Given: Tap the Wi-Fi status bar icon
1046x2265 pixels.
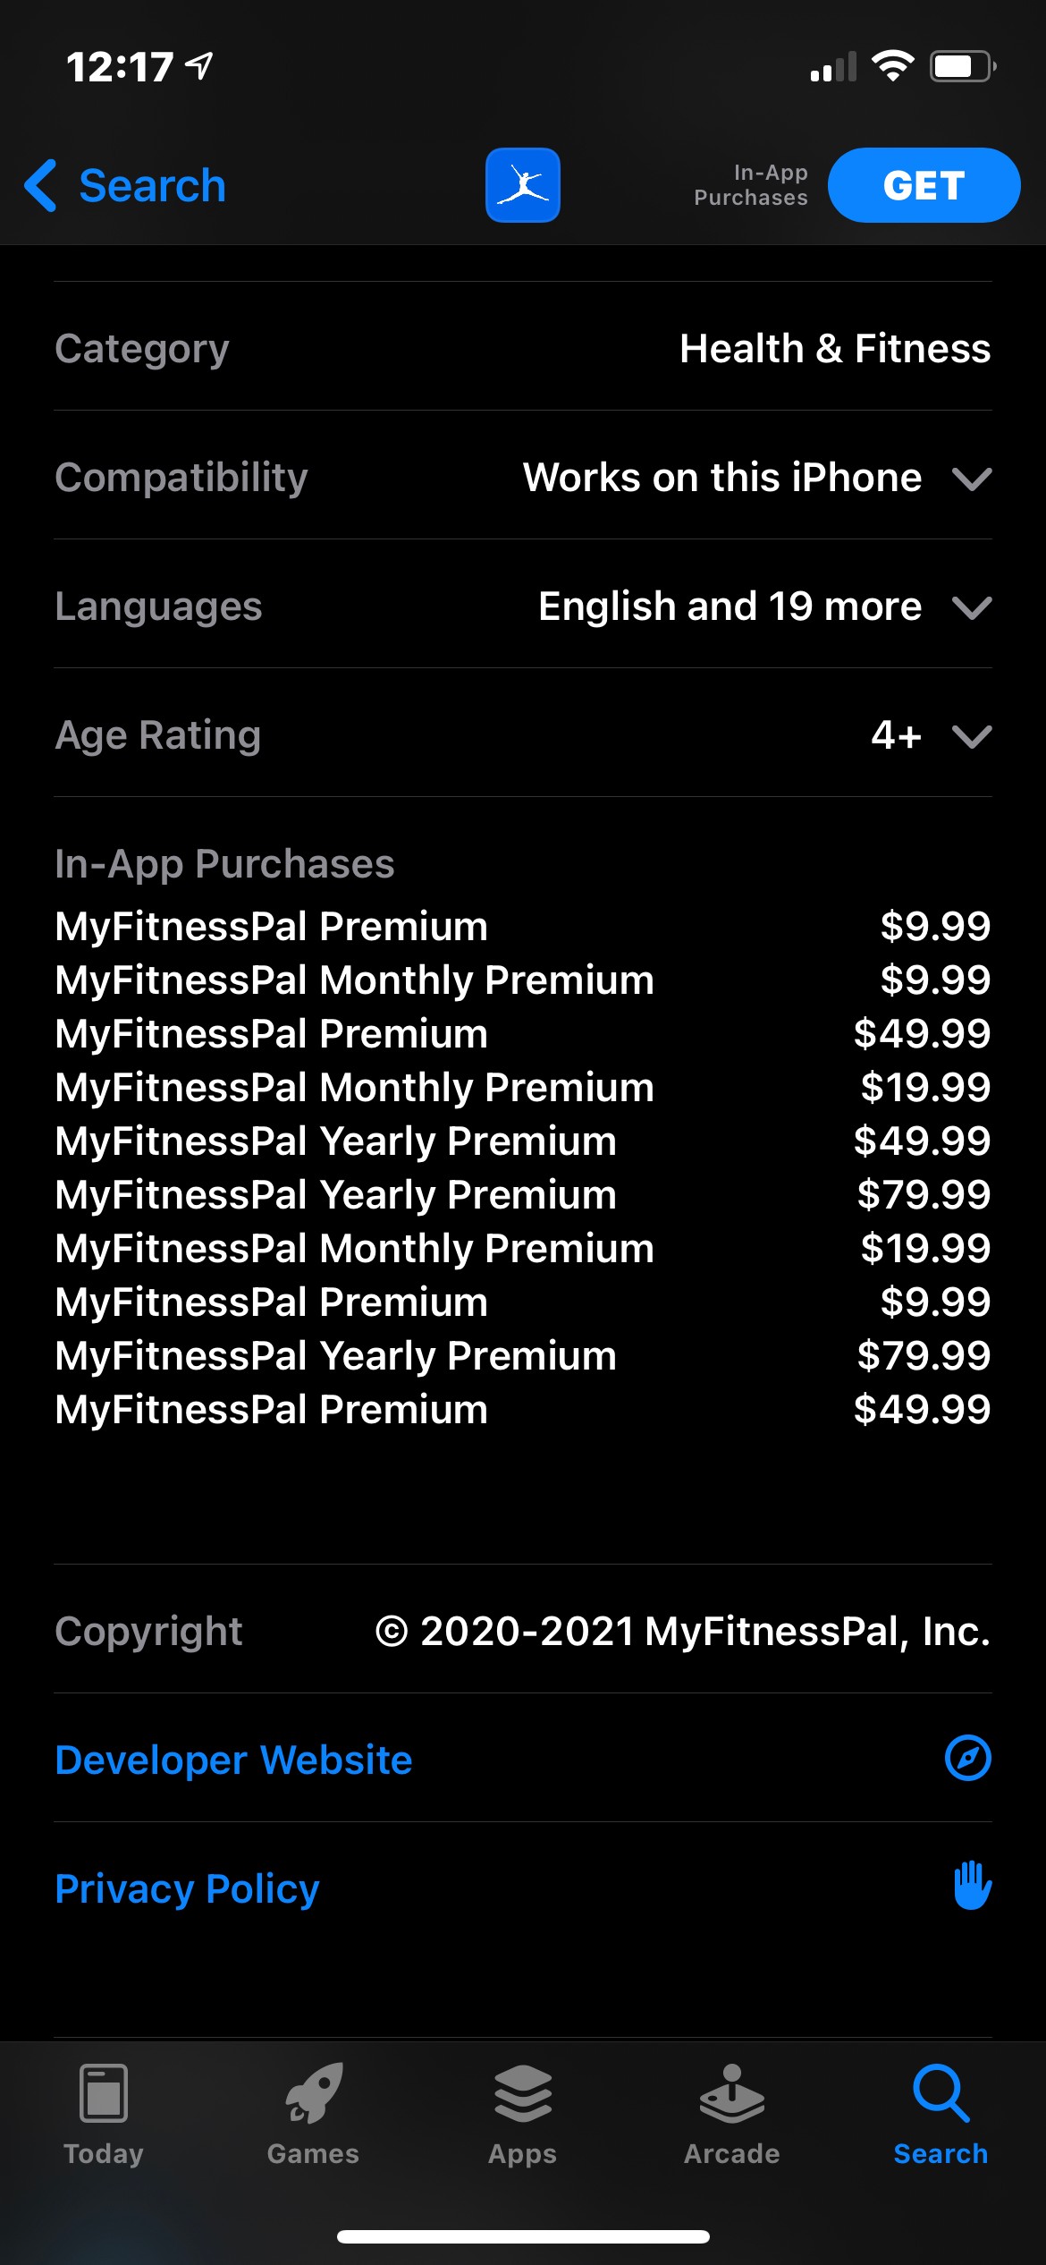Looking at the screenshot, I should pos(892,65).
